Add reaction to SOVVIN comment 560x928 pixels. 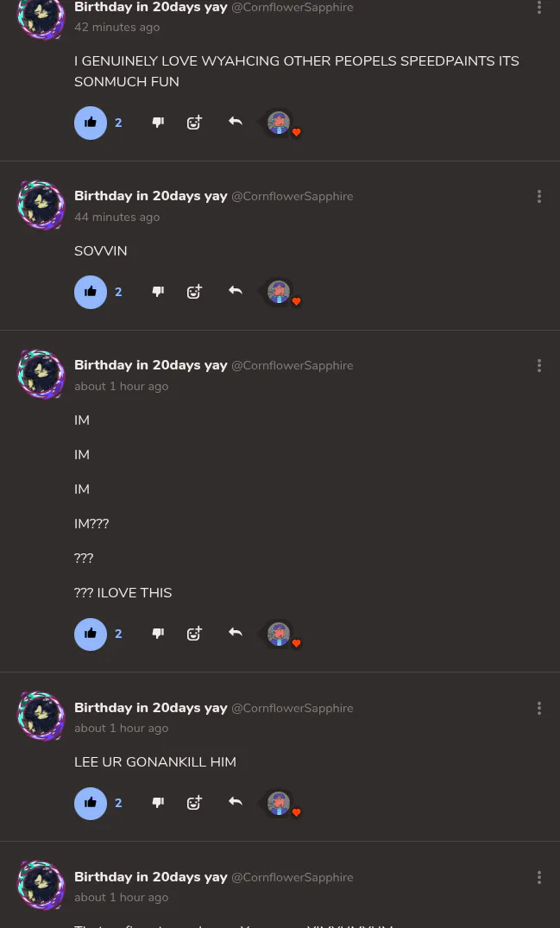tap(194, 292)
